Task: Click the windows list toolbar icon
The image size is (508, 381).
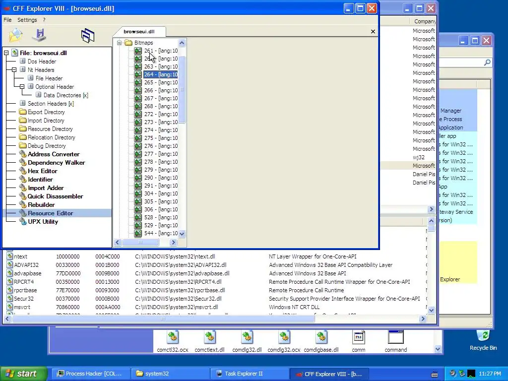Action: pyautogui.click(x=88, y=35)
